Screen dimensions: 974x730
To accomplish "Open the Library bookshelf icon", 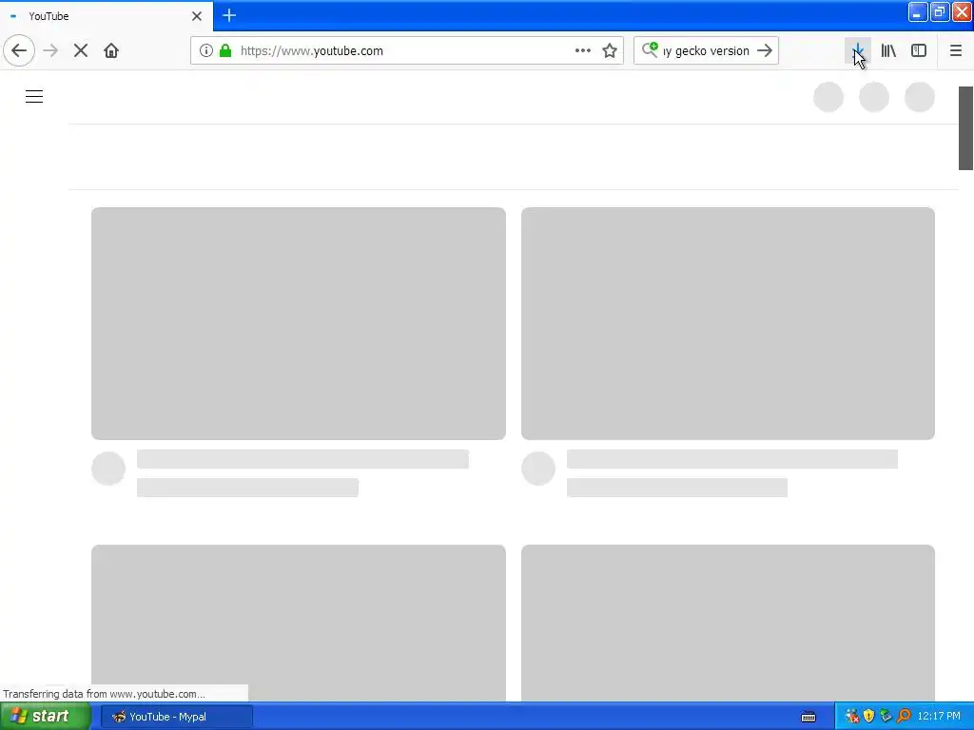I will tap(888, 51).
